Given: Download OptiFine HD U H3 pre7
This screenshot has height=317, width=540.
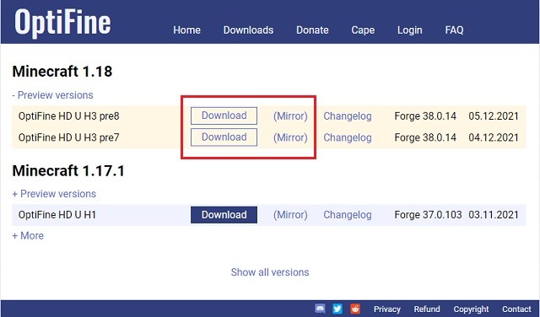Looking at the screenshot, I should pos(224,137).
